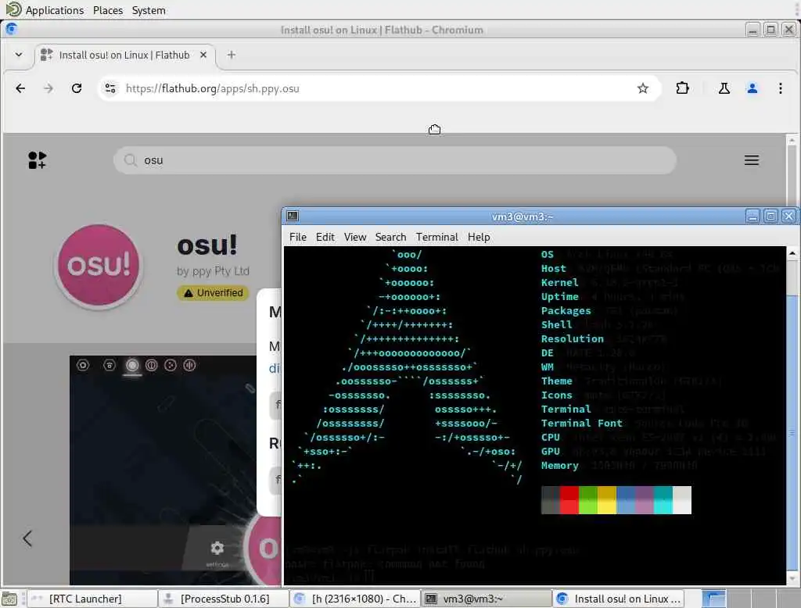The width and height of the screenshot is (801, 608).
Task: Close the Install osu! on Linux tab
Action: point(203,55)
